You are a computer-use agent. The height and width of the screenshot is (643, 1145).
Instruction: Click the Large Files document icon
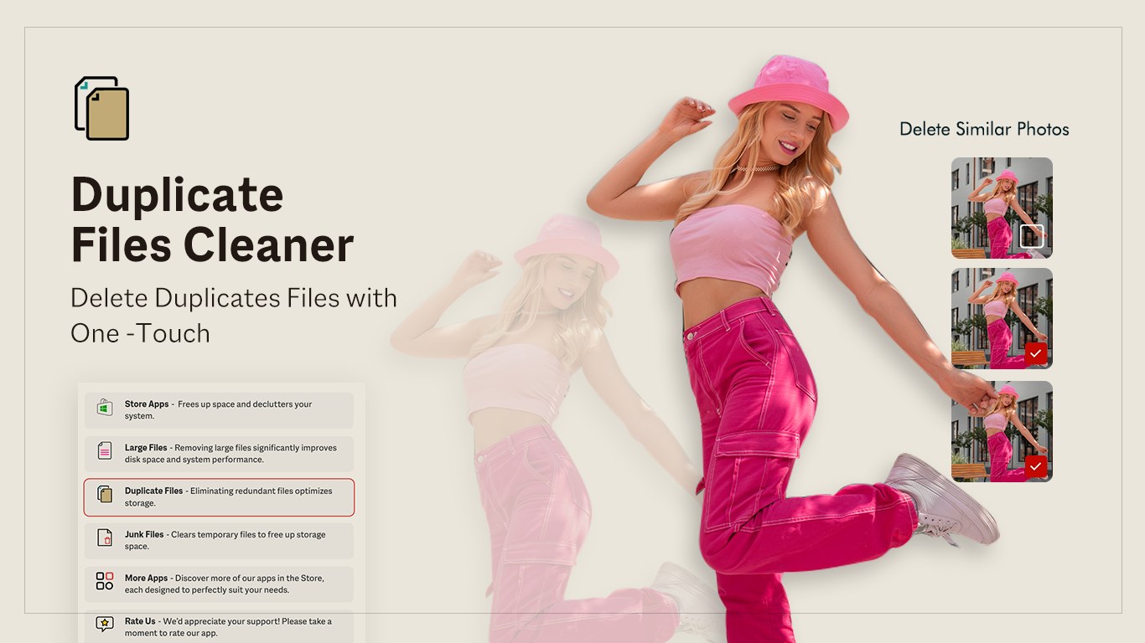[x=105, y=451]
